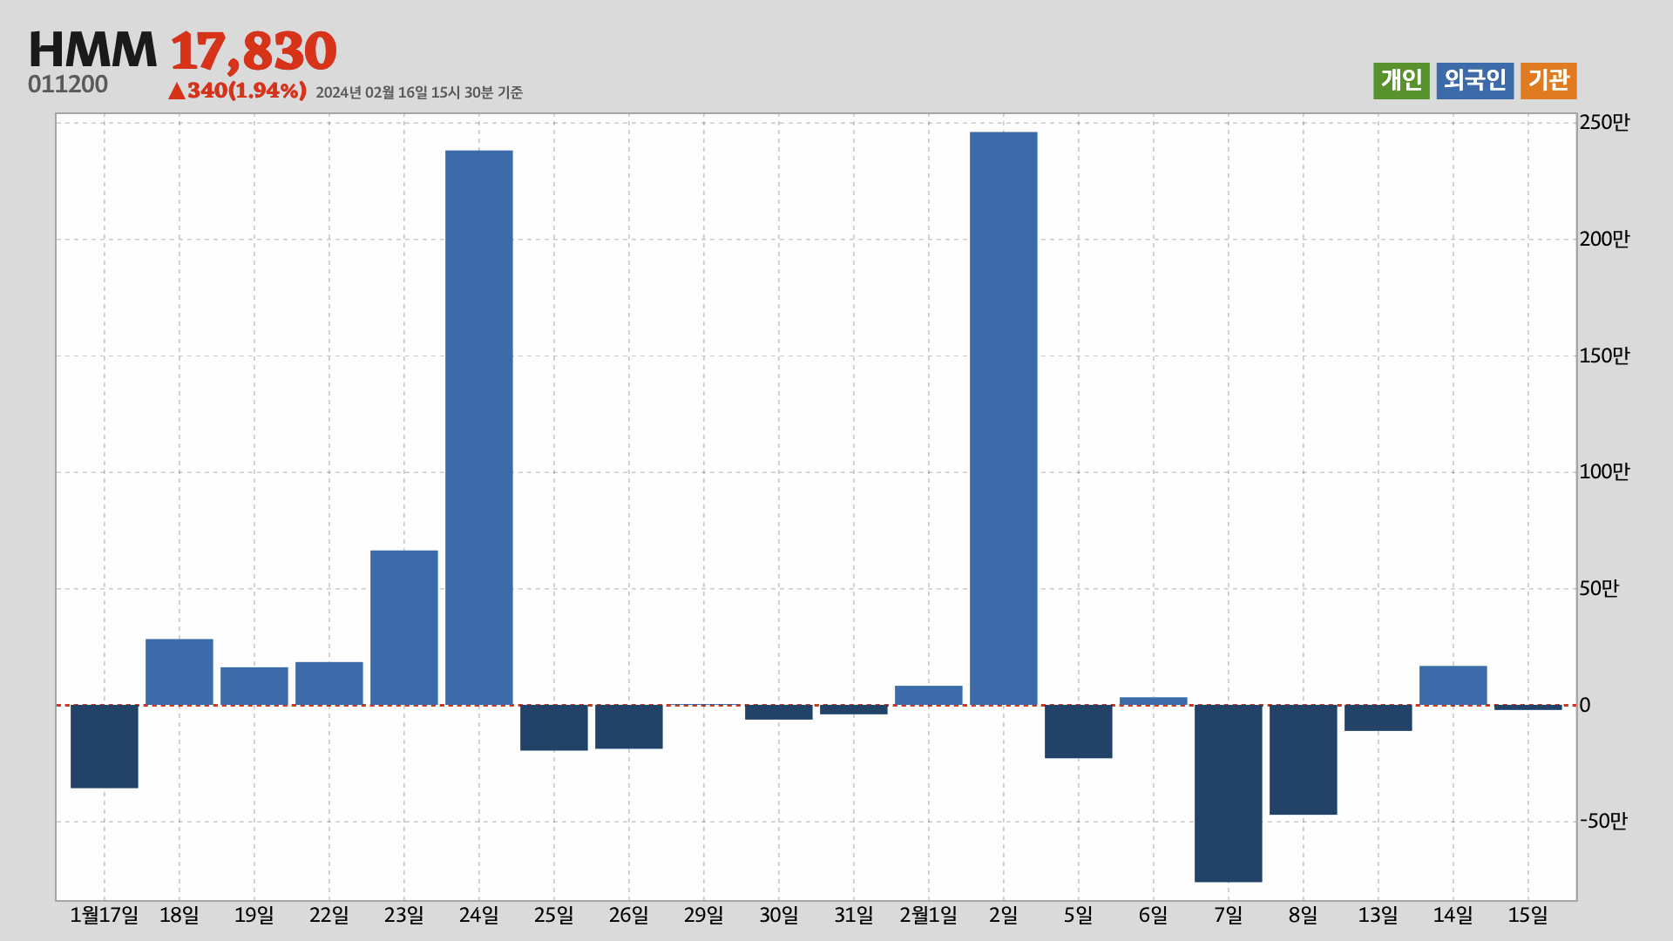Click the x-axis label 7일

coord(1229,916)
